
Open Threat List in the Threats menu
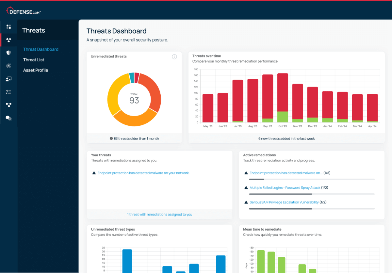tap(34, 60)
